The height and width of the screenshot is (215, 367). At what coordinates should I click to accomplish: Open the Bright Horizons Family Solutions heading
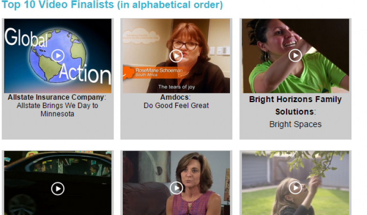[295, 106]
